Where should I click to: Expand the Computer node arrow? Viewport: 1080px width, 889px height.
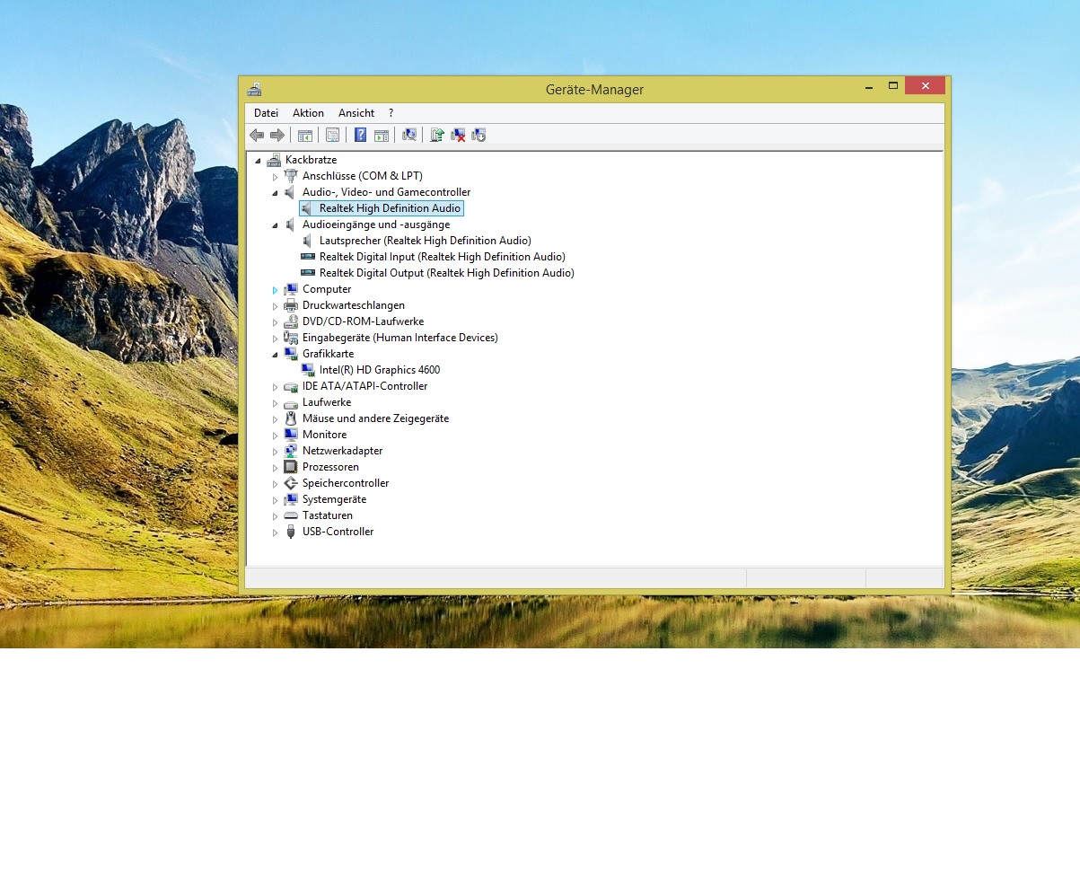(276, 290)
